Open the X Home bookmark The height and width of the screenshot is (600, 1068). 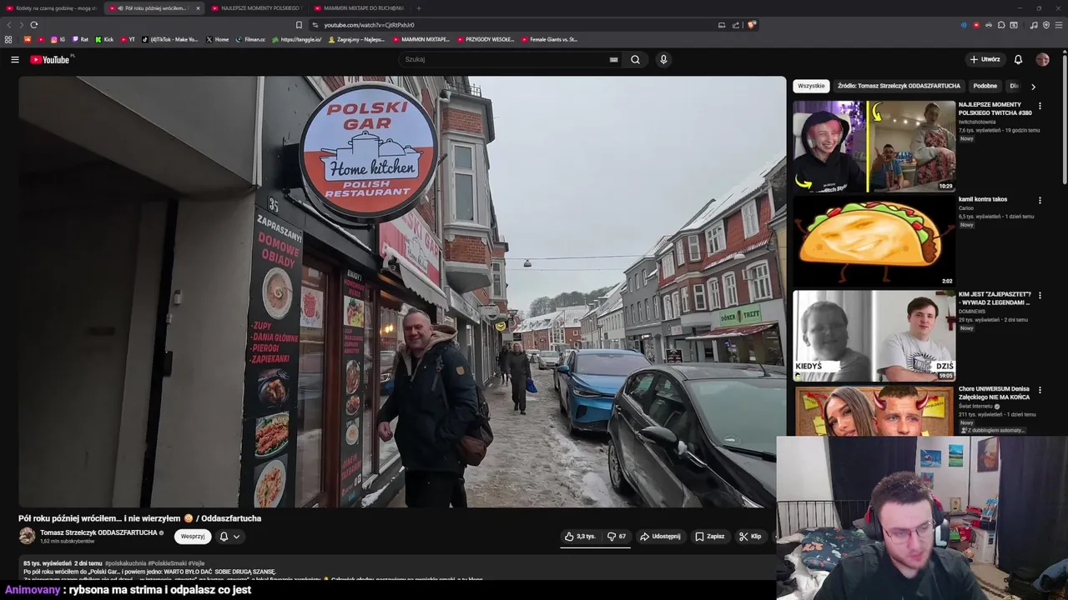[x=217, y=39]
